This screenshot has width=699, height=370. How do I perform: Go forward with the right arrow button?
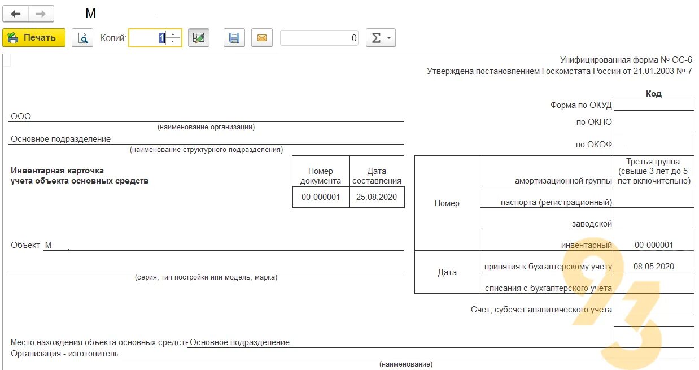point(41,14)
